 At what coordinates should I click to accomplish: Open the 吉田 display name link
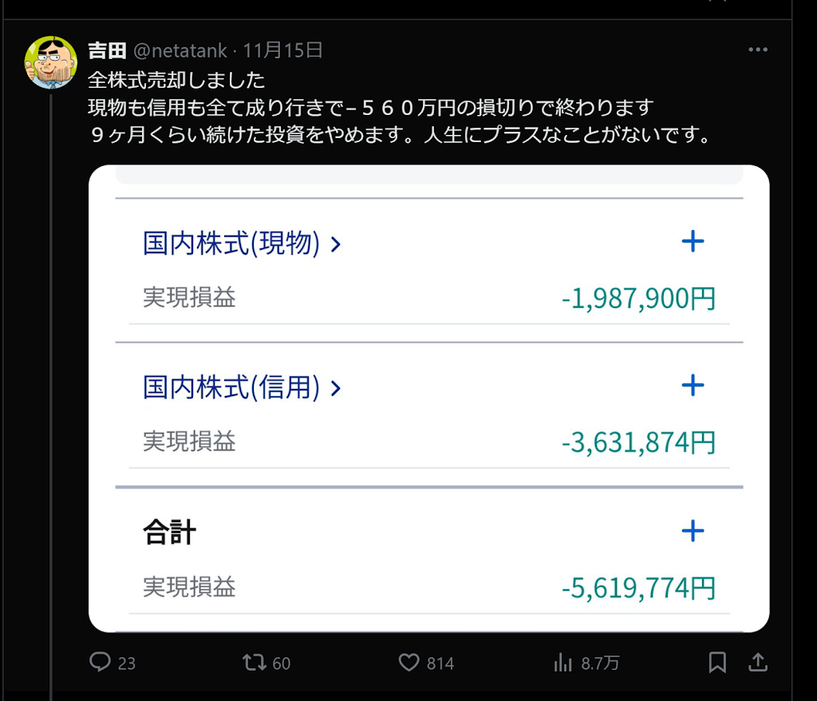tap(107, 50)
